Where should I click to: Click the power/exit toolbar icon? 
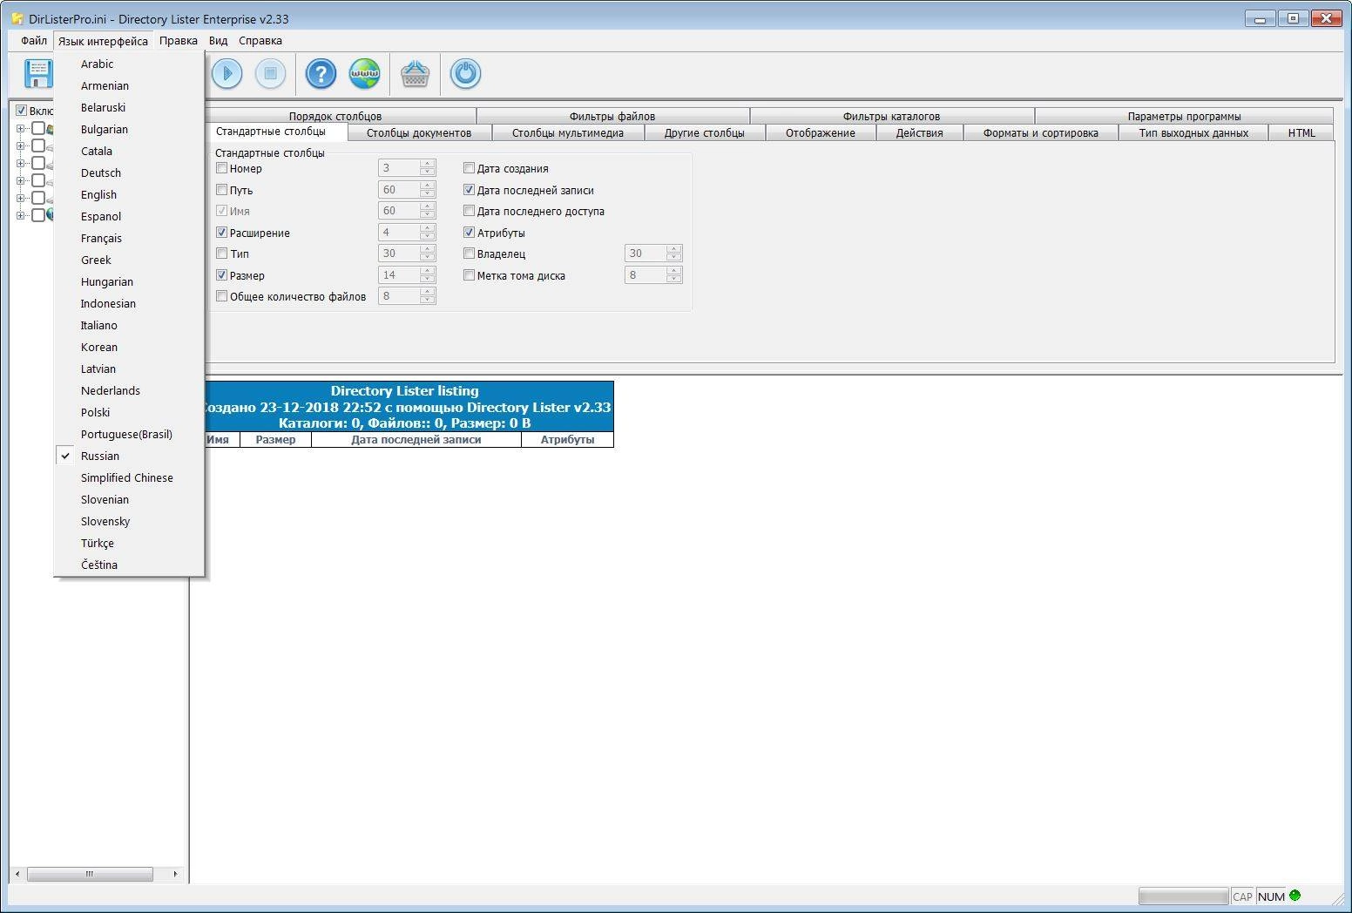[x=465, y=74]
